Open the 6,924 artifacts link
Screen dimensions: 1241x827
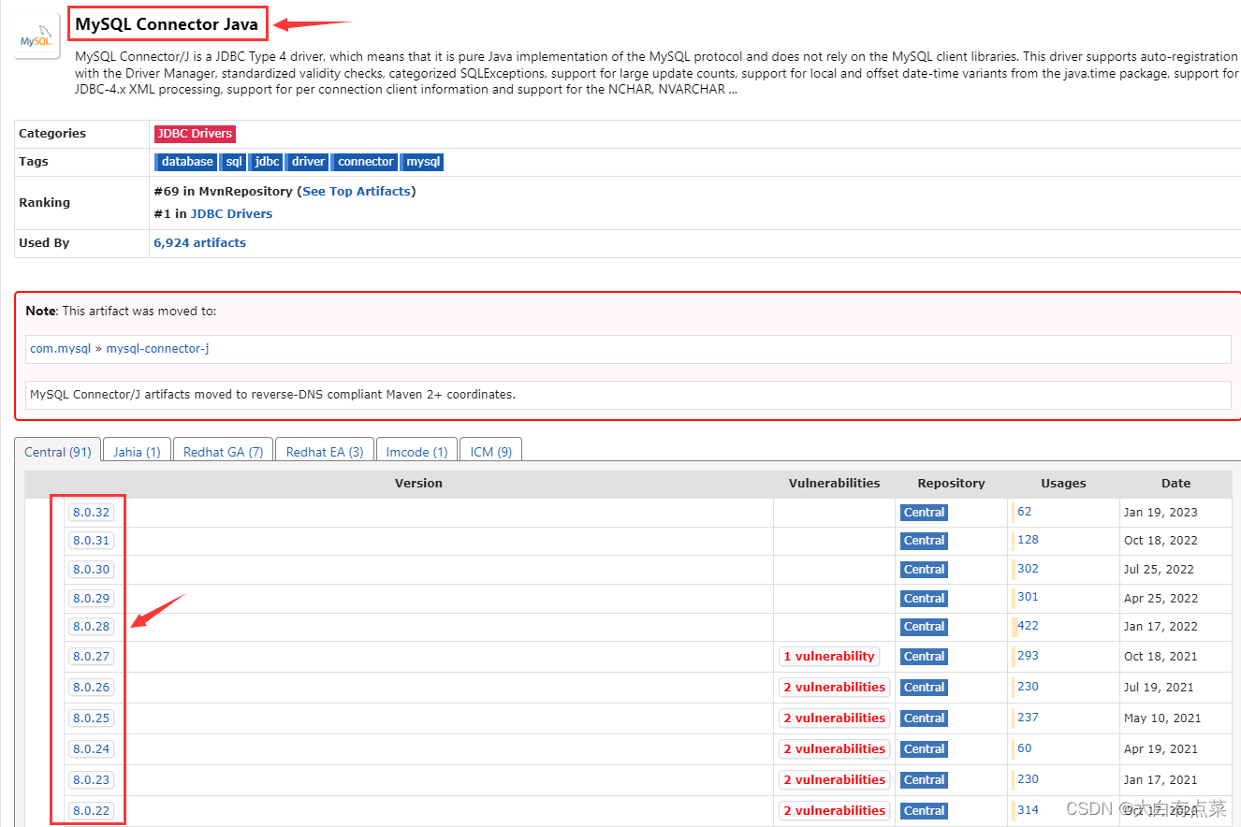(199, 242)
